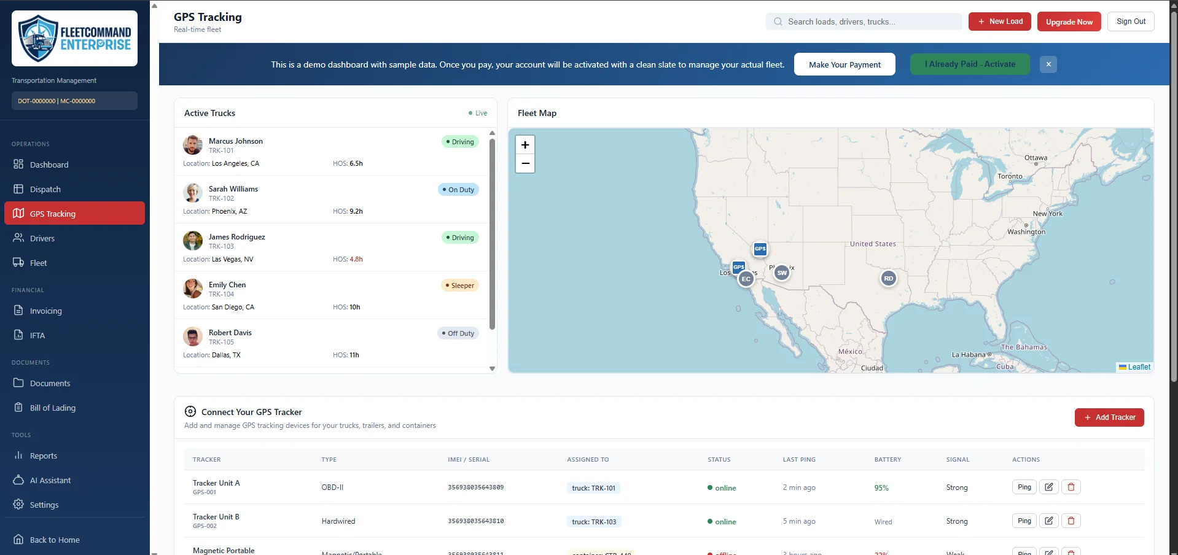Click the Add Tracker button
This screenshot has height=555, width=1178.
[1109, 417]
